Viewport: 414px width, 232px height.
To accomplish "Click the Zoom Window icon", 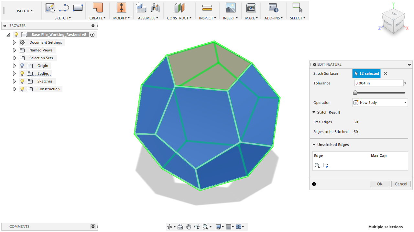I will [x=205, y=227].
